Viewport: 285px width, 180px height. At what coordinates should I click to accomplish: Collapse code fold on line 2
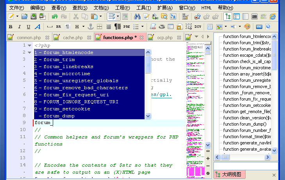(29, 52)
